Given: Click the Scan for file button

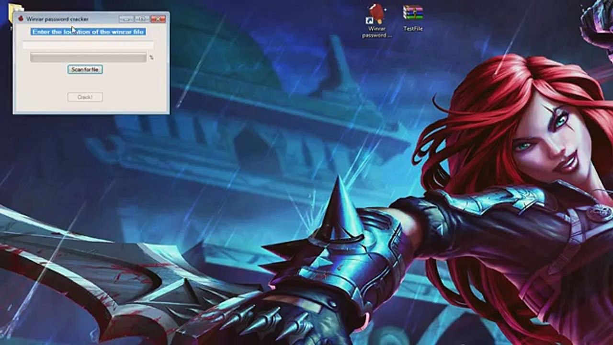Looking at the screenshot, I should point(85,69).
